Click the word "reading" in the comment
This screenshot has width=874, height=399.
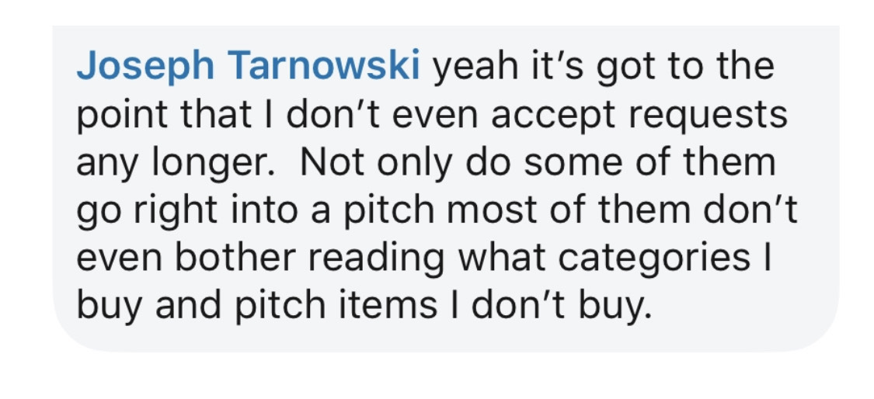[375, 260]
